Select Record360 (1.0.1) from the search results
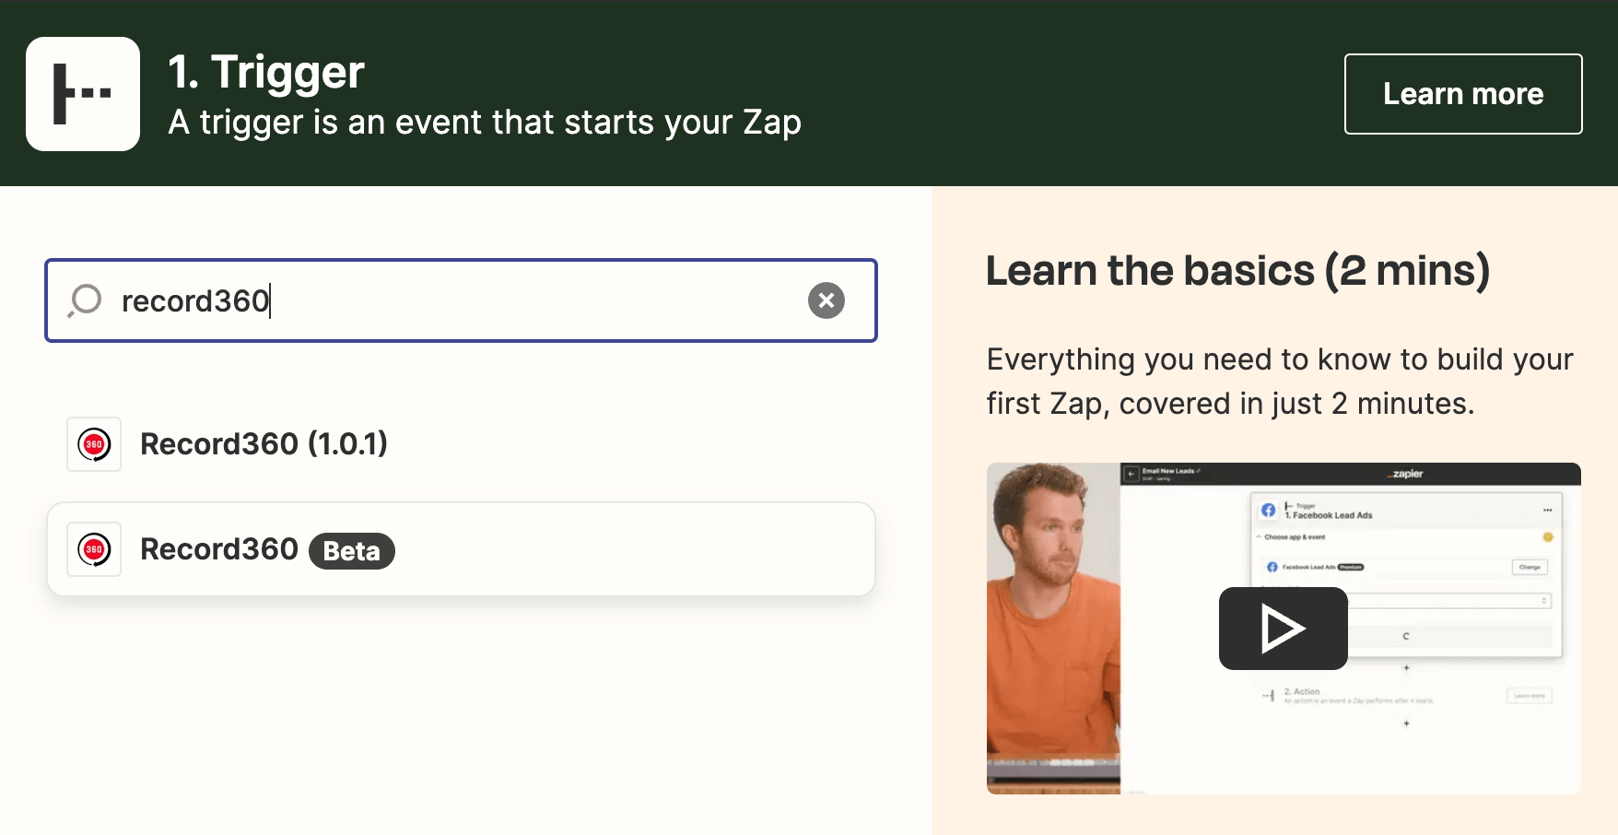The width and height of the screenshot is (1618, 835). pyautogui.click(x=264, y=443)
